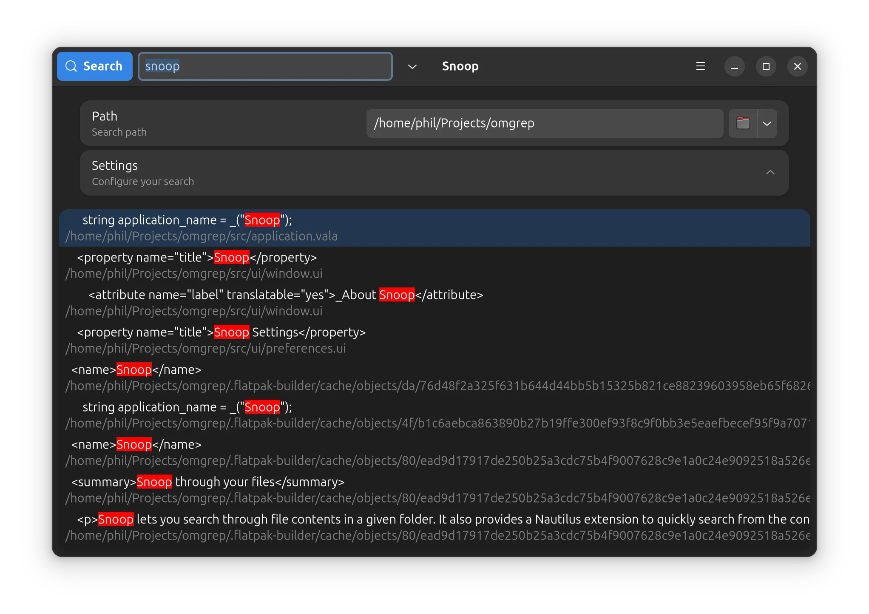Open the dropdown arrow beside the search field
This screenshot has height=614, width=869.
point(412,66)
